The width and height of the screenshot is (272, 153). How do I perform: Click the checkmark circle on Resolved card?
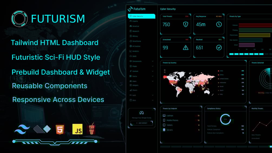pyautogui.click(x=219, y=48)
